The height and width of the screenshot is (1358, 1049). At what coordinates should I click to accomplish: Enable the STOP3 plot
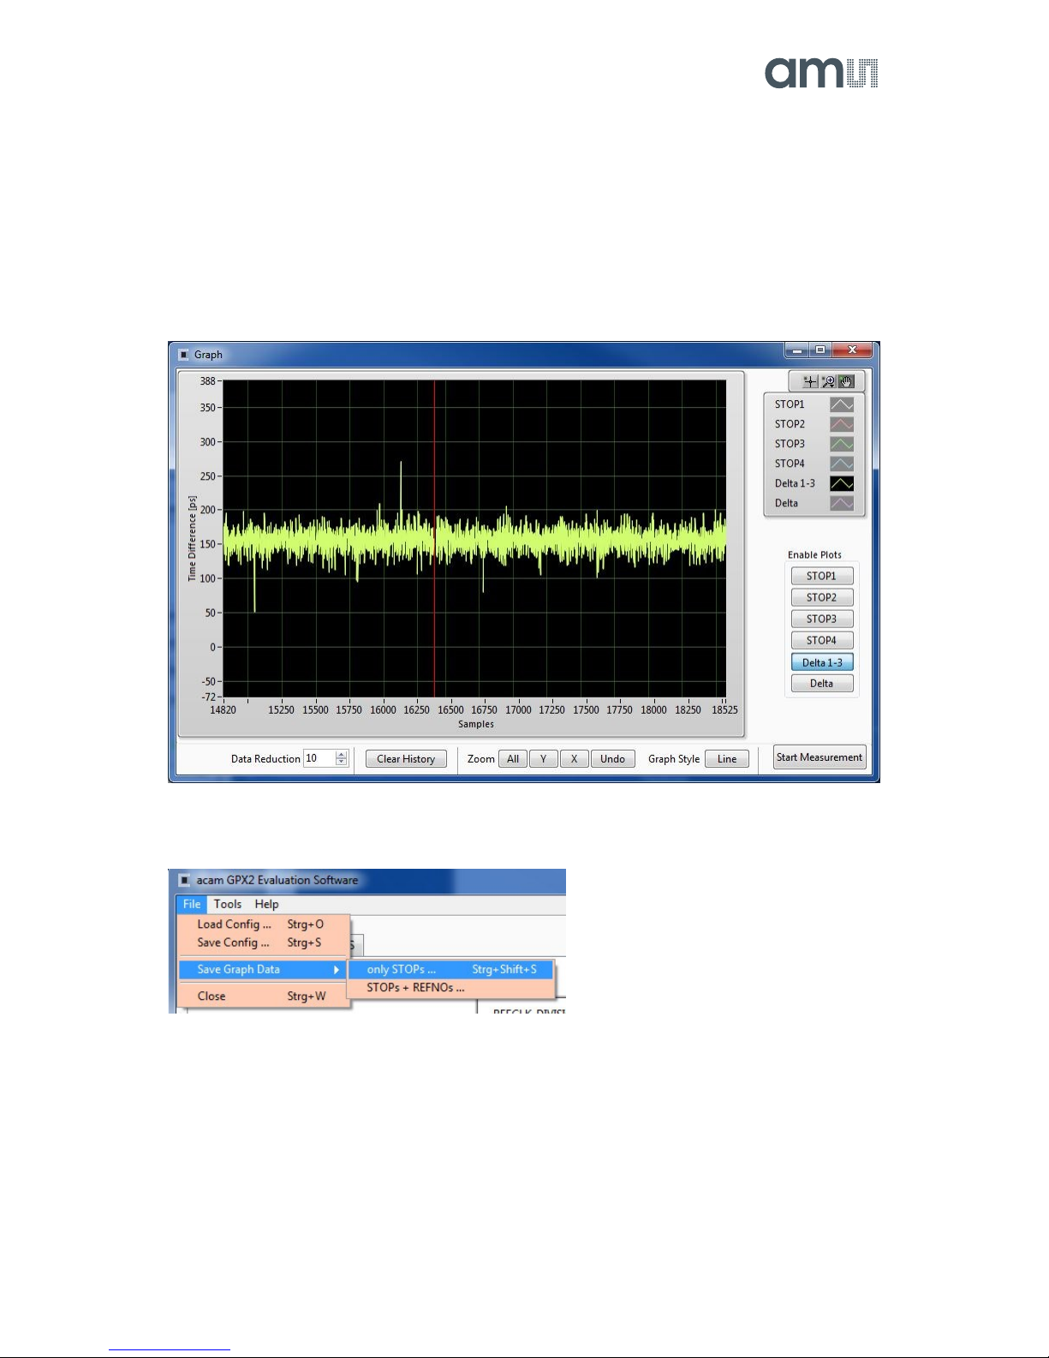coord(821,619)
